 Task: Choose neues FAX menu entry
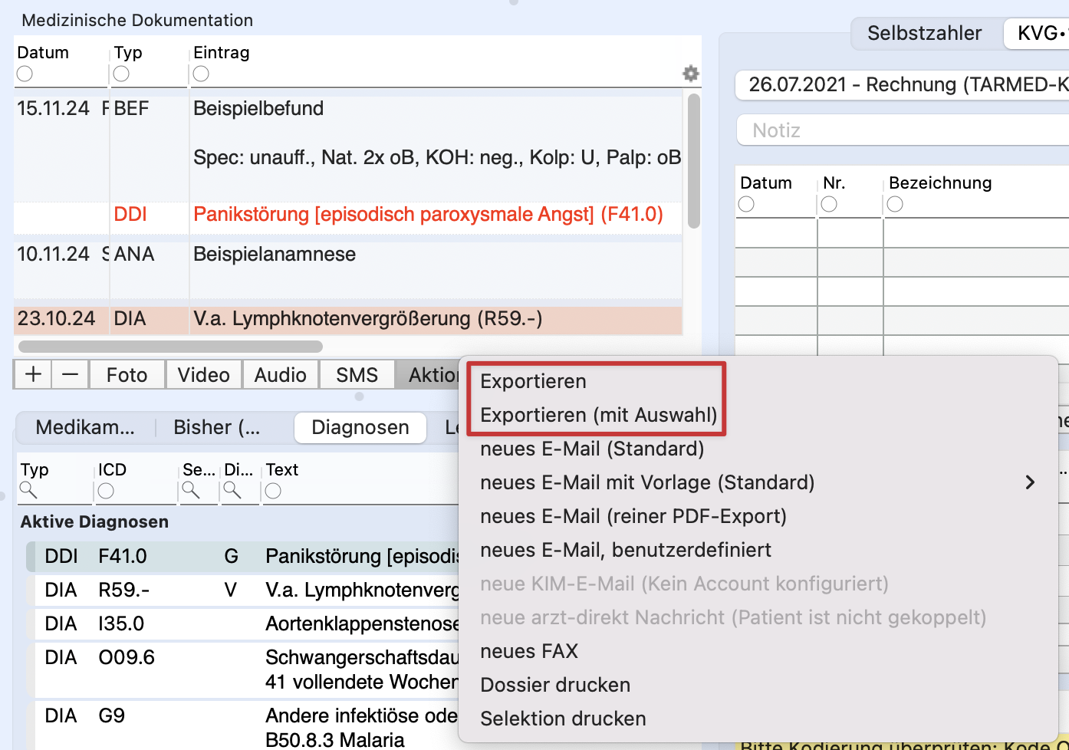coord(529,651)
